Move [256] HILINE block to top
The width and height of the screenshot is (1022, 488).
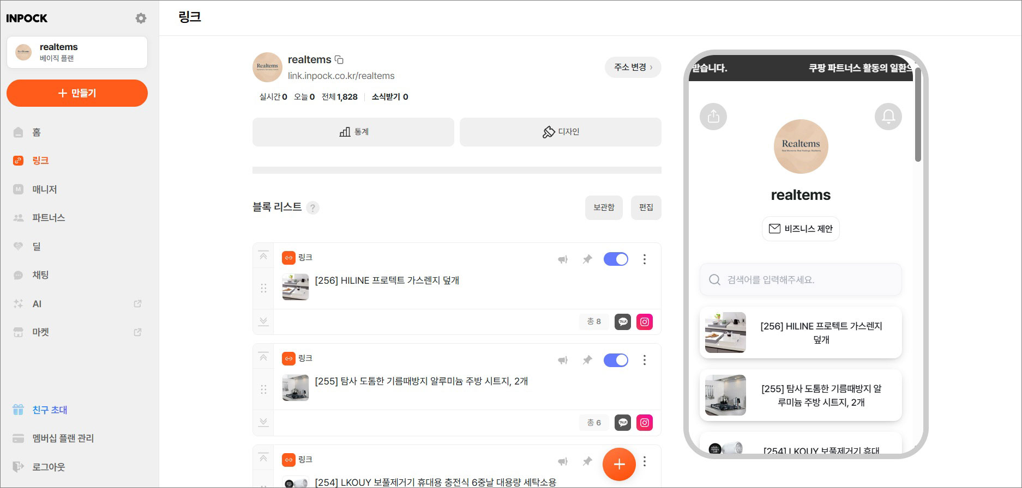pyautogui.click(x=263, y=255)
